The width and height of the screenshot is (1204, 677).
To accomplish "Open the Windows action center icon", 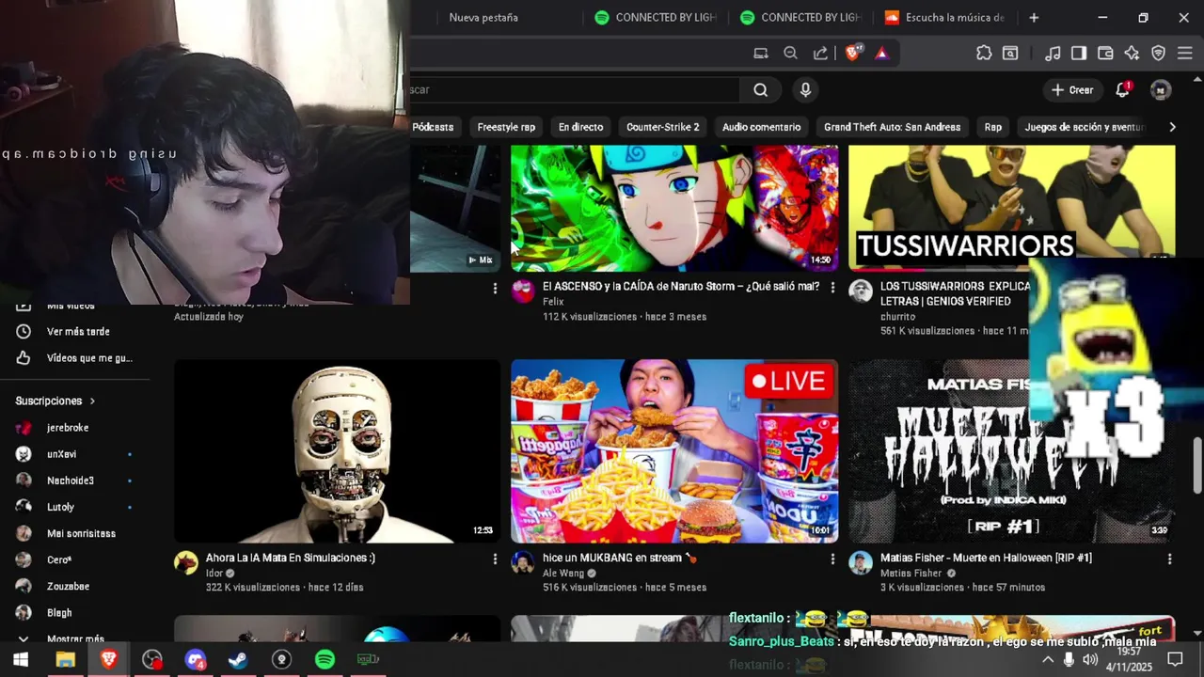I will (x=1175, y=659).
